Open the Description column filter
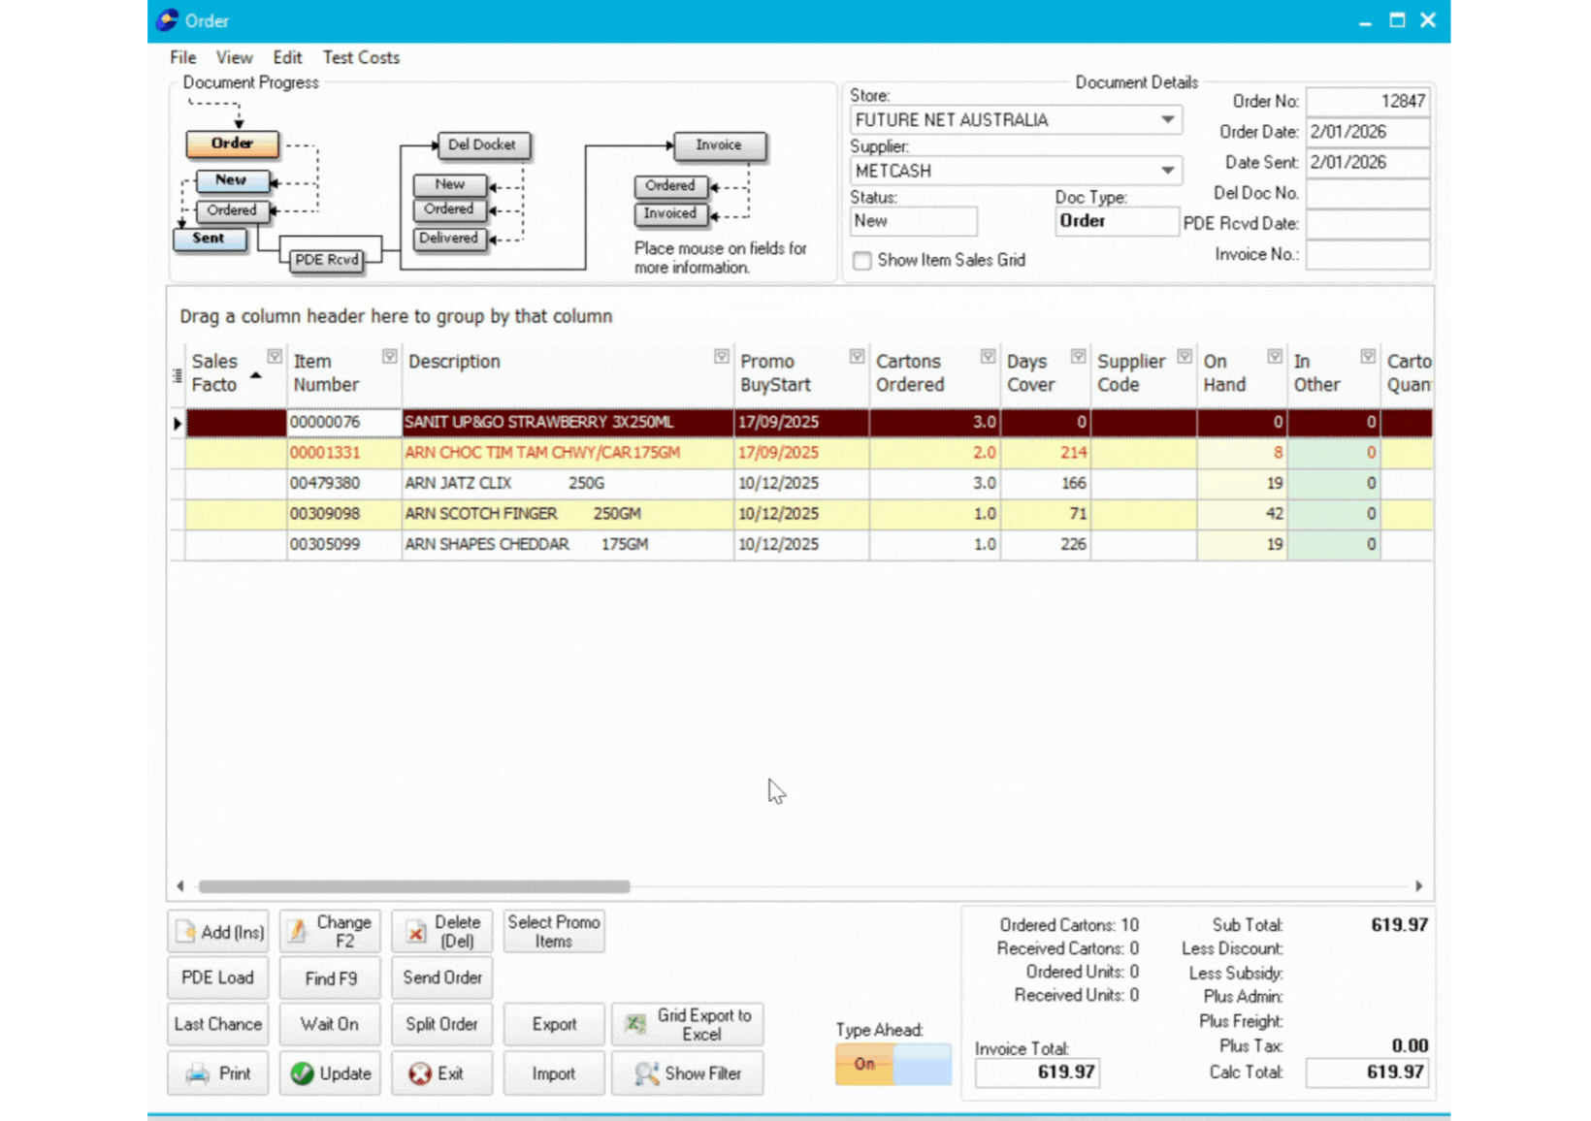1591x1121 pixels. pos(721,357)
